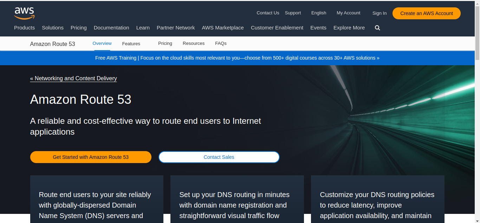Click the 'Route end users to your site' card
Viewport: 480px width, 223px height.
click(97, 199)
